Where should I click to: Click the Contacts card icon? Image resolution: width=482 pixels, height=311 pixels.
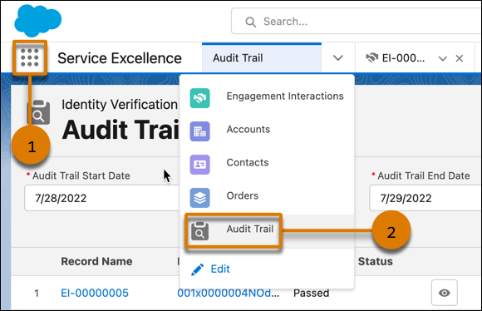(x=199, y=165)
